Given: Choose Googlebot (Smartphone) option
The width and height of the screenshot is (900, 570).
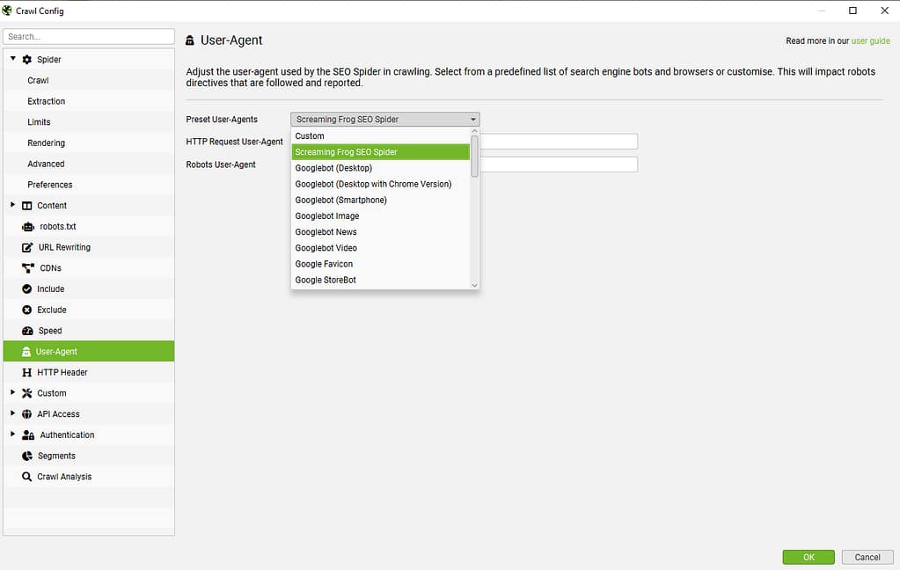Looking at the screenshot, I should (381, 201).
